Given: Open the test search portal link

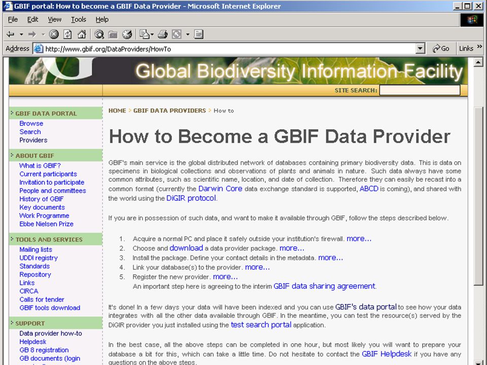Looking at the screenshot, I should point(261,324).
